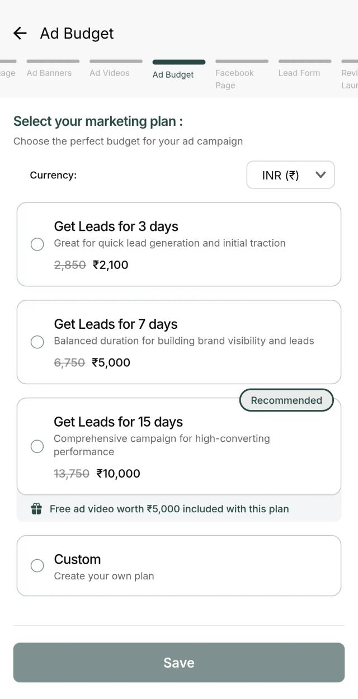The width and height of the screenshot is (358, 699).
Task: Open the Facebook Page tab
Action: click(234, 79)
